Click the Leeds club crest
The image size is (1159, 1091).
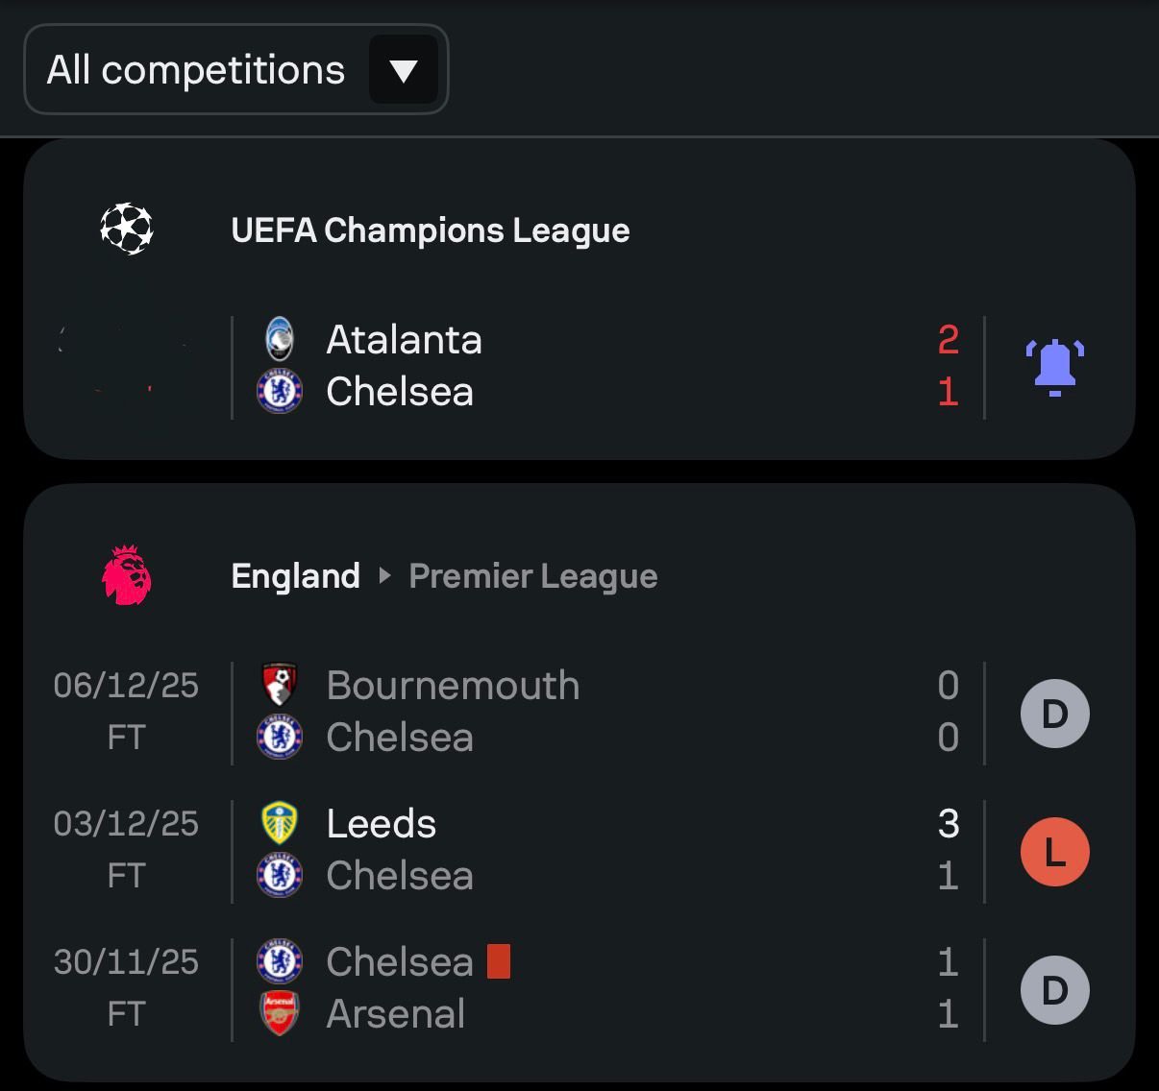pyautogui.click(x=280, y=824)
